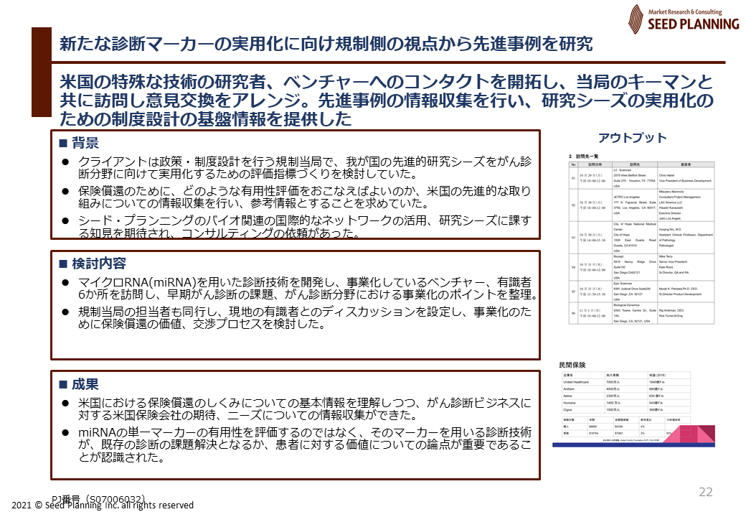
Task: Click the 'アウトプット' label
Action: [x=632, y=138]
